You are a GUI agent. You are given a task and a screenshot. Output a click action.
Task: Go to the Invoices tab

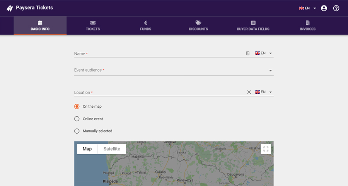coord(307,26)
